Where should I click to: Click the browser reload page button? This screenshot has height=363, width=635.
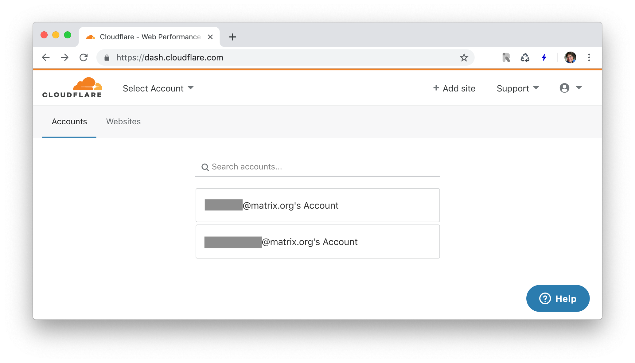84,57
